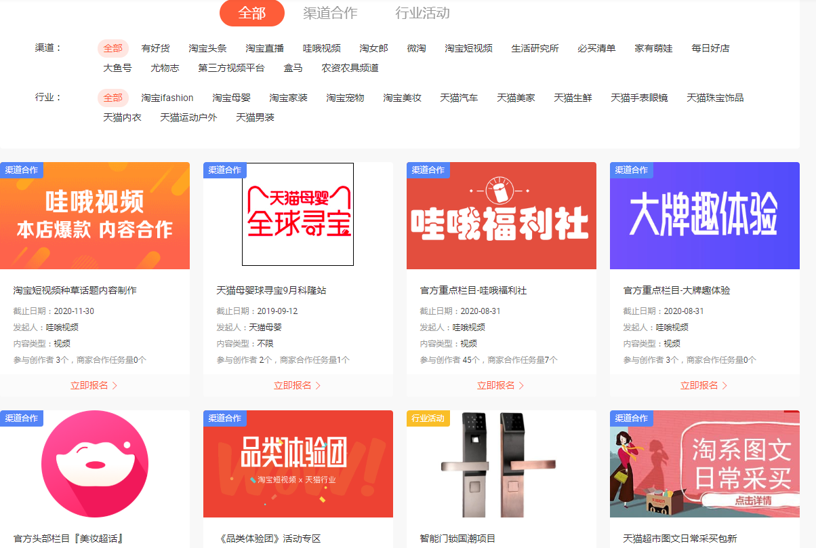Open title 天猫超市图文日常采买包新
The width and height of the screenshot is (816, 548).
[x=680, y=539]
